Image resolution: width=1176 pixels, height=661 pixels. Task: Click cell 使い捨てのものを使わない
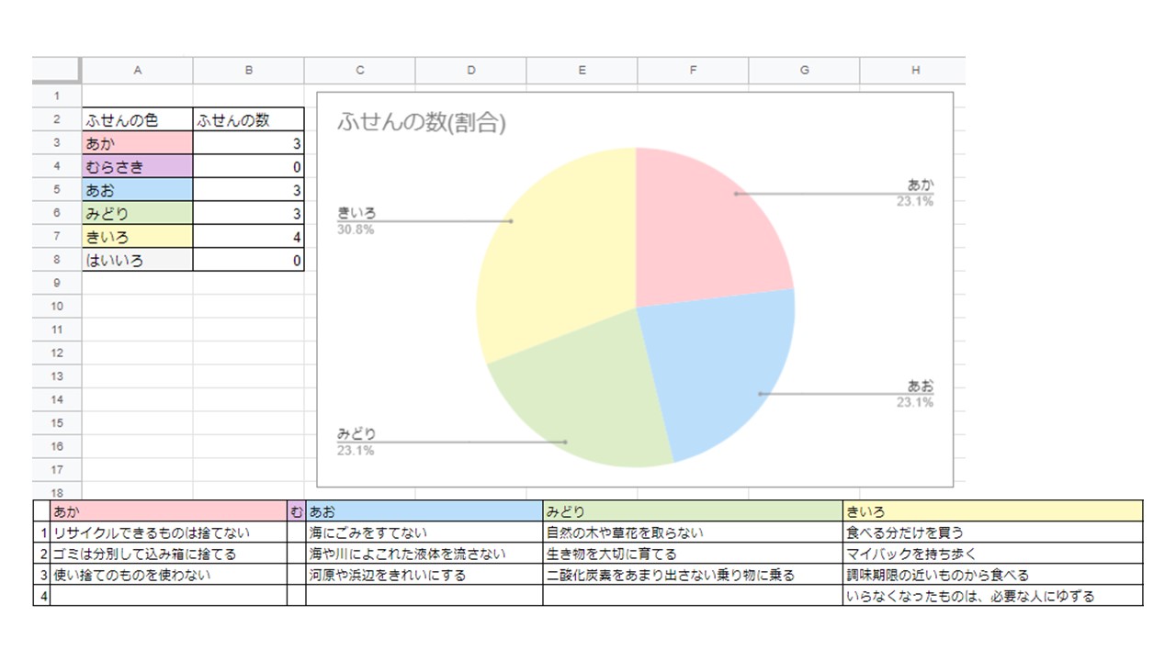coord(168,575)
